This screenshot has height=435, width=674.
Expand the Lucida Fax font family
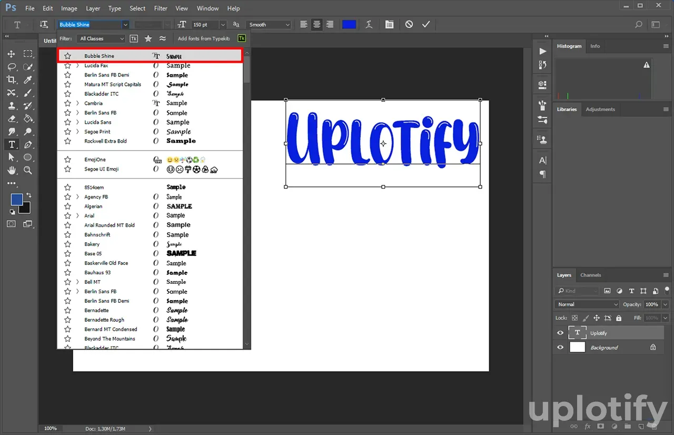pos(78,65)
